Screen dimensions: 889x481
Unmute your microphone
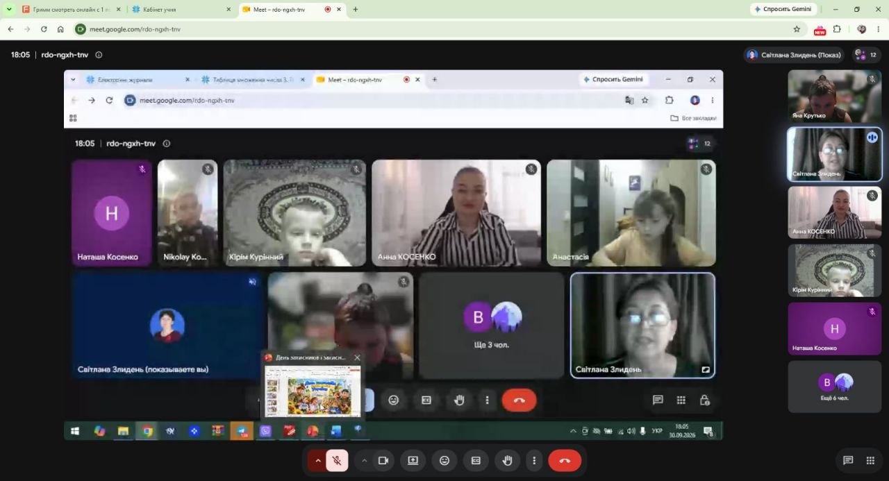coord(337,460)
